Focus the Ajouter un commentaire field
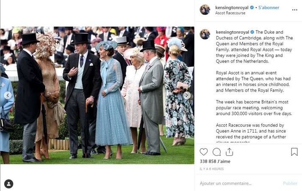 pyautogui.click(x=239, y=183)
